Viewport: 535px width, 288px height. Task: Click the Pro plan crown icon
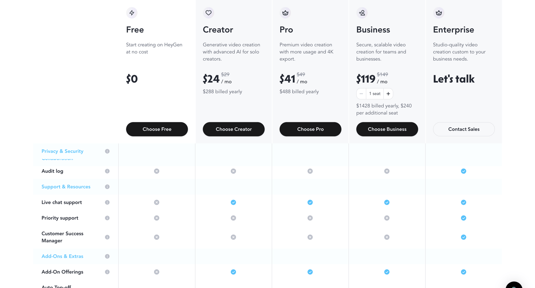pos(285,13)
